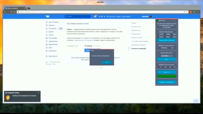Image resolution: width=203 pixels, height=114 pixels.
Task: Click the blue button above the green progress bar
Action: point(167,72)
